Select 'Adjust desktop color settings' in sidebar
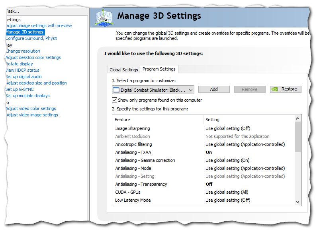This screenshot has width=319, height=232. click(33, 57)
